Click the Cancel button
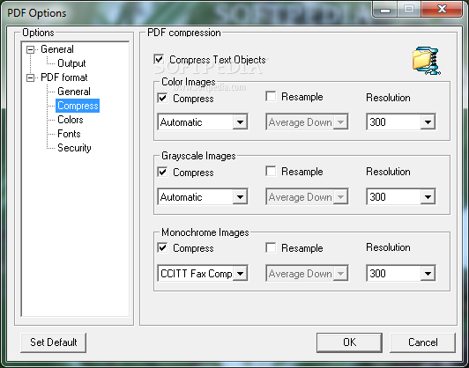Screen dimensions: 469x368 click(x=422, y=342)
